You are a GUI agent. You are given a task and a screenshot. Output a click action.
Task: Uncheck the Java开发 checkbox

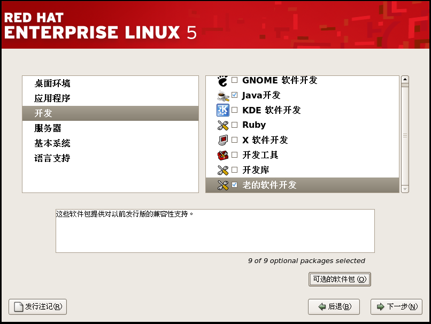tap(234, 95)
